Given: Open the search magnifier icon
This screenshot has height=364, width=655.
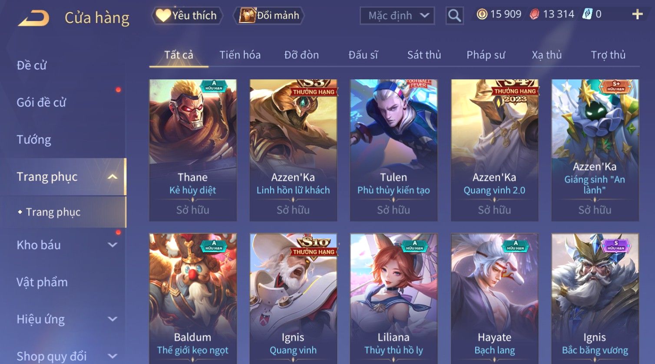Looking at the screenshot, I should 454,16.
